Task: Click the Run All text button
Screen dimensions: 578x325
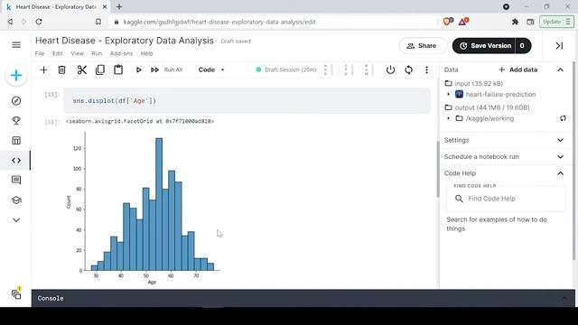Action: coord(172,70)
